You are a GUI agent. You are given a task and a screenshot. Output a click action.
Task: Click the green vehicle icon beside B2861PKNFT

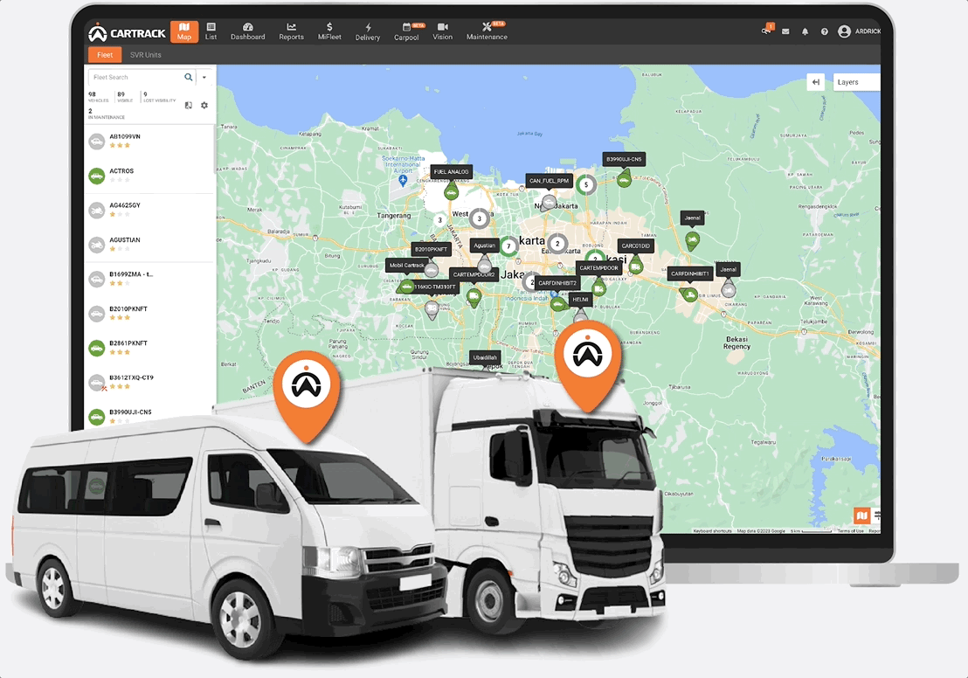pyautogui.click(x=96, y=349)
